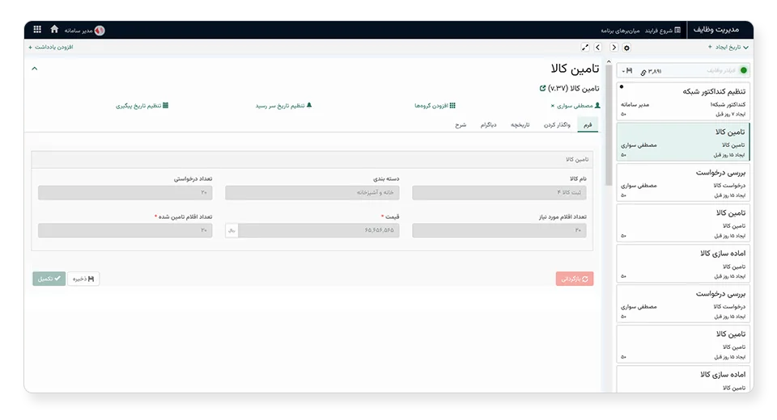777x420 pixels.
Task: Click assignee مصطفی سواری user icon
Action: (x=597, y=105)
